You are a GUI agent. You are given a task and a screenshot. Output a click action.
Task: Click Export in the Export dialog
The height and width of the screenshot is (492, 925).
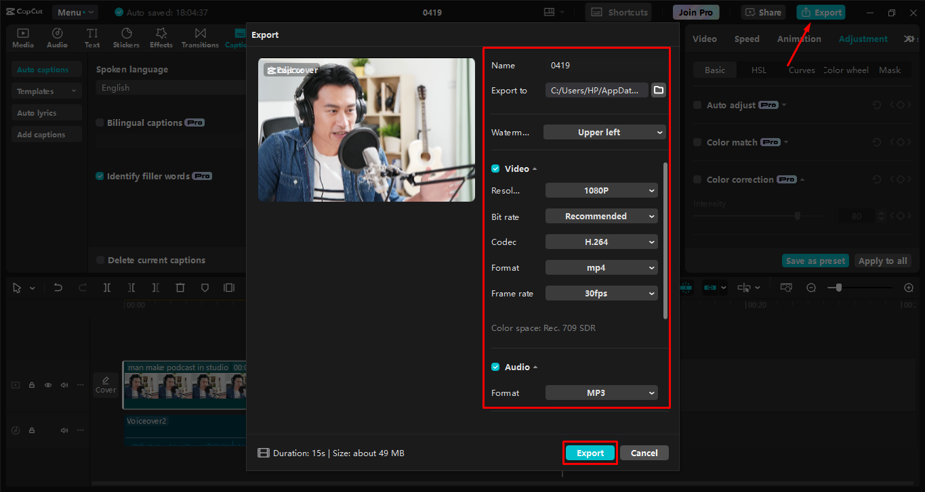coord(590,453)
